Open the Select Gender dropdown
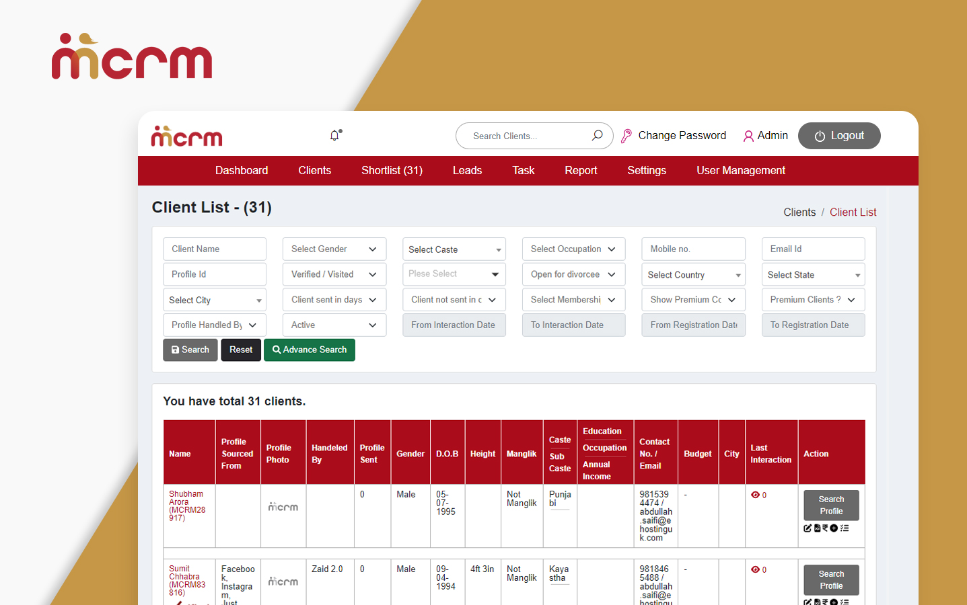This screenshot has width=967, height=605. [x=334, y=249]
